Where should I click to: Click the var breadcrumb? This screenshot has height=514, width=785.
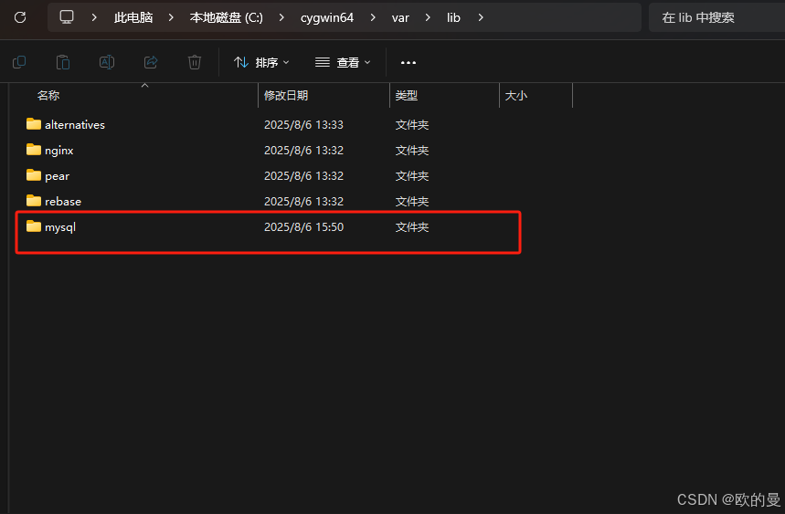tap(400, 18)
